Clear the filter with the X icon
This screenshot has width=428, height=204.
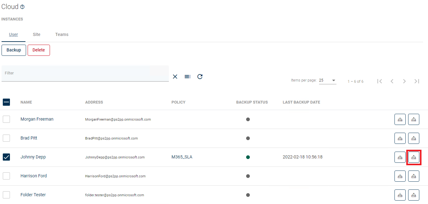coord(175,77)
